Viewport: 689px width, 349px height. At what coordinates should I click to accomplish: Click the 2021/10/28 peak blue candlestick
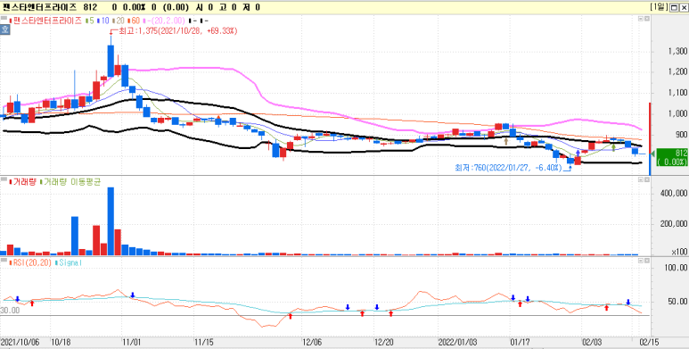(x=111, y=61)
